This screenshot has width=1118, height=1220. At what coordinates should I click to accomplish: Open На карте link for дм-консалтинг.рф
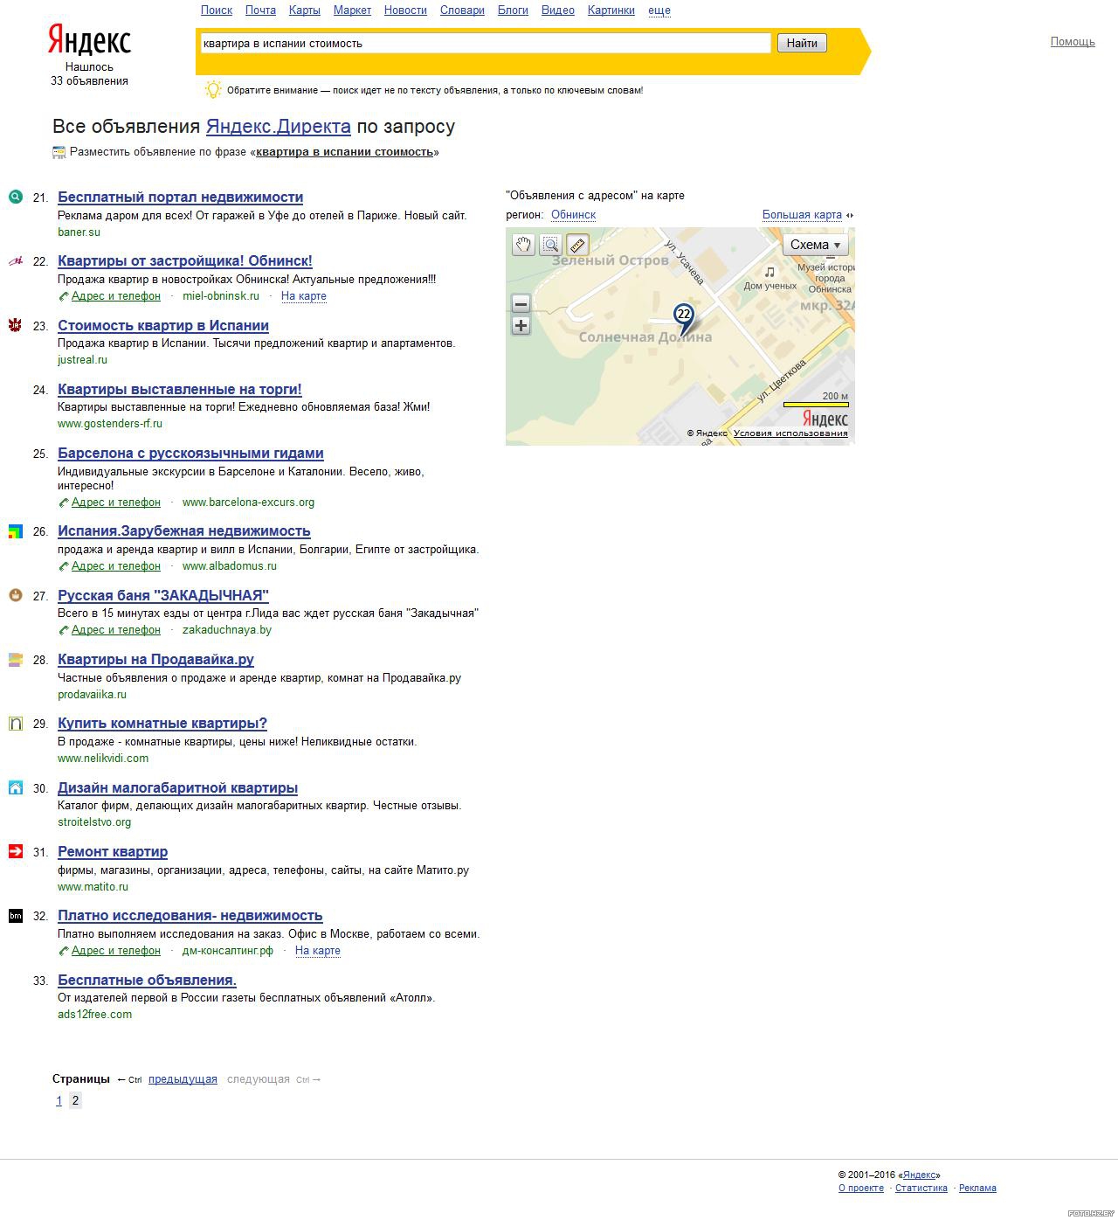pos(318,951)
